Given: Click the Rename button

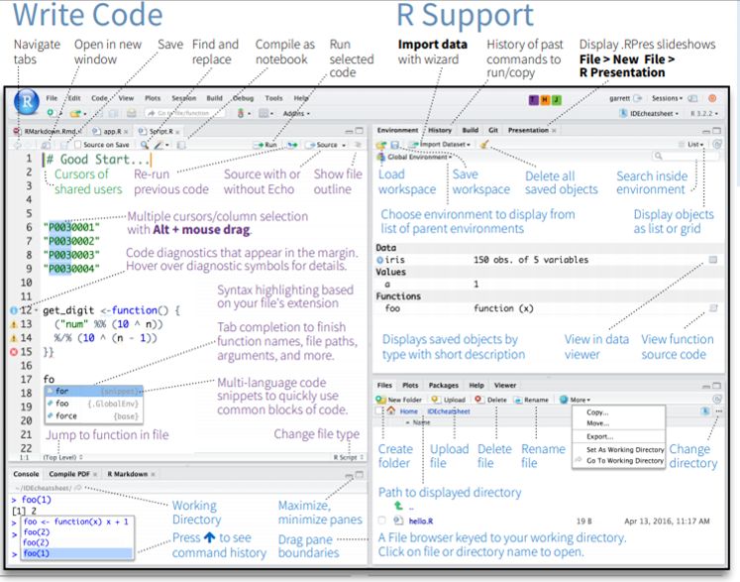Looking at the screenshot, I should click(531, 400).
